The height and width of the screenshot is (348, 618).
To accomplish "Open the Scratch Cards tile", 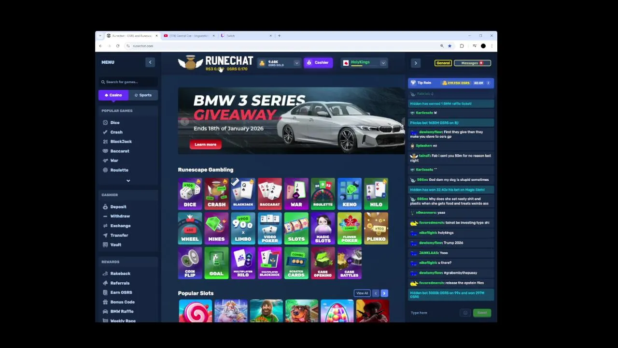I will coord(296,263).
